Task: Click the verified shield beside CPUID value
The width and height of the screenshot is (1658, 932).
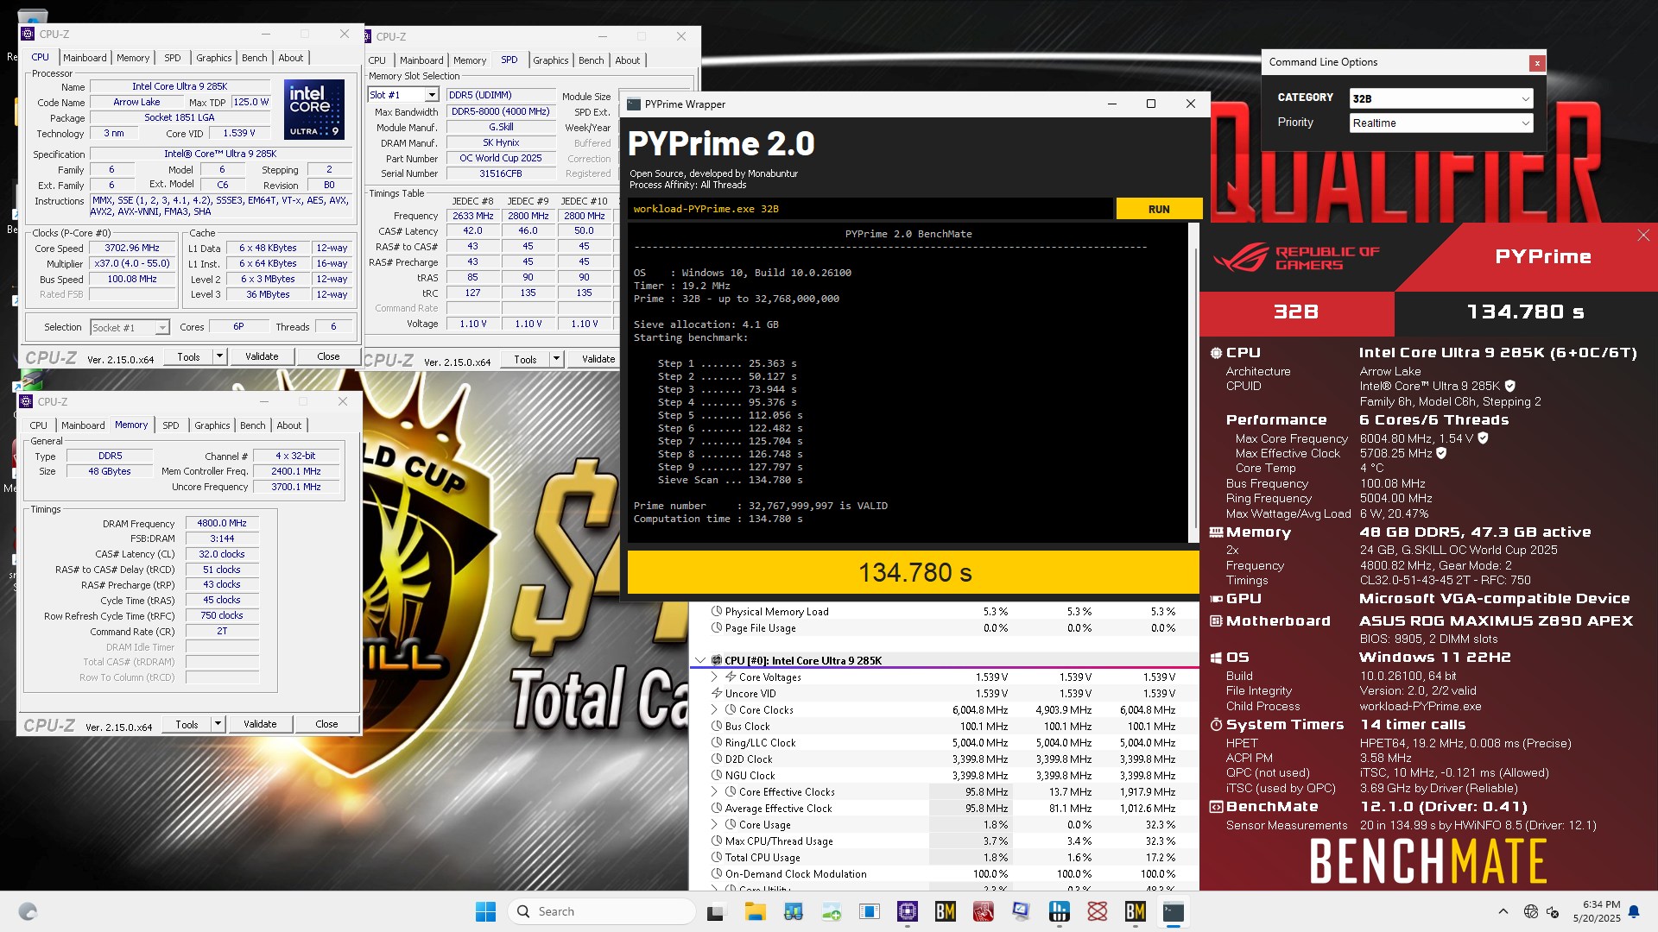Action: (x=1509, y=386)
